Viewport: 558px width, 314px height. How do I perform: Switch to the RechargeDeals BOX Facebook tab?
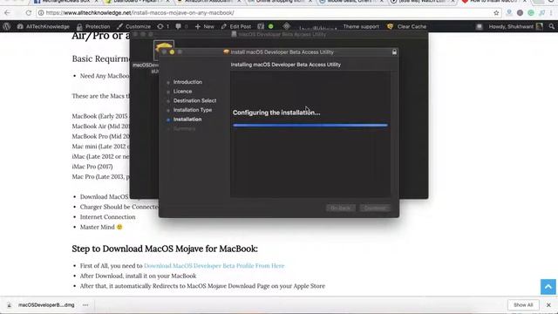click(x=66, y=2)
